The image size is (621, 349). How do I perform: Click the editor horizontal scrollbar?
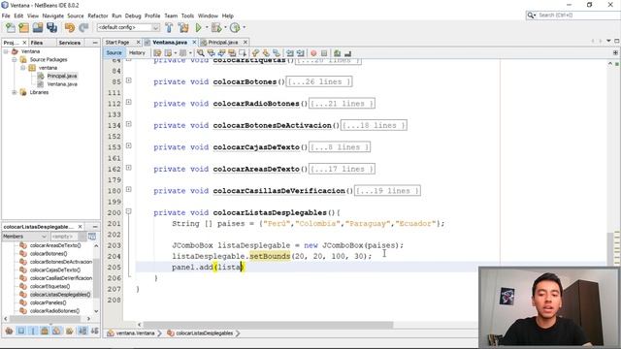pos(268,325)
